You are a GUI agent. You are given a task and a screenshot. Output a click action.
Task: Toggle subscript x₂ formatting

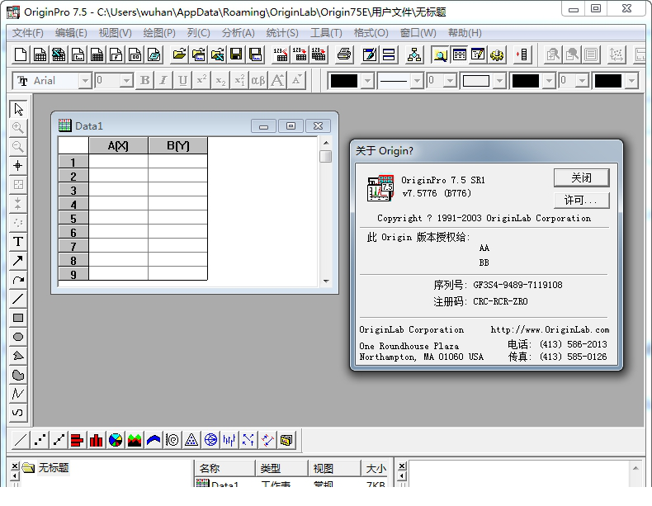pyautogui.click(x=220, y=80)
